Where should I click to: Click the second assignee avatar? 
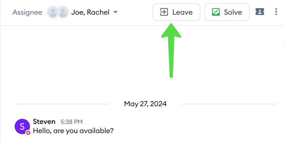click(63, 12)
